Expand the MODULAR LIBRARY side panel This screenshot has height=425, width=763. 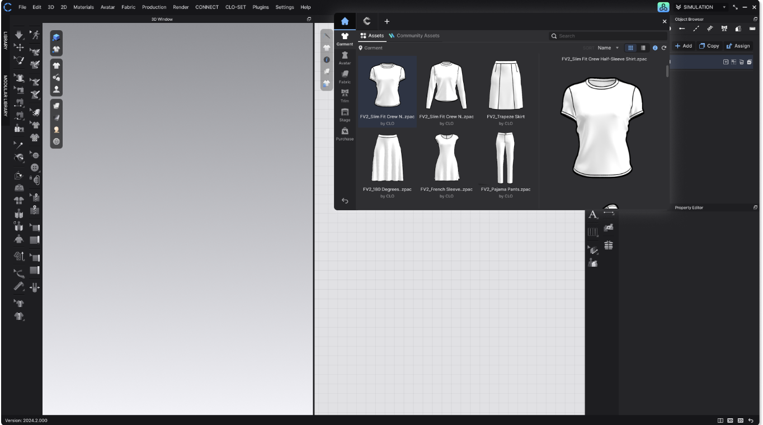5,96
